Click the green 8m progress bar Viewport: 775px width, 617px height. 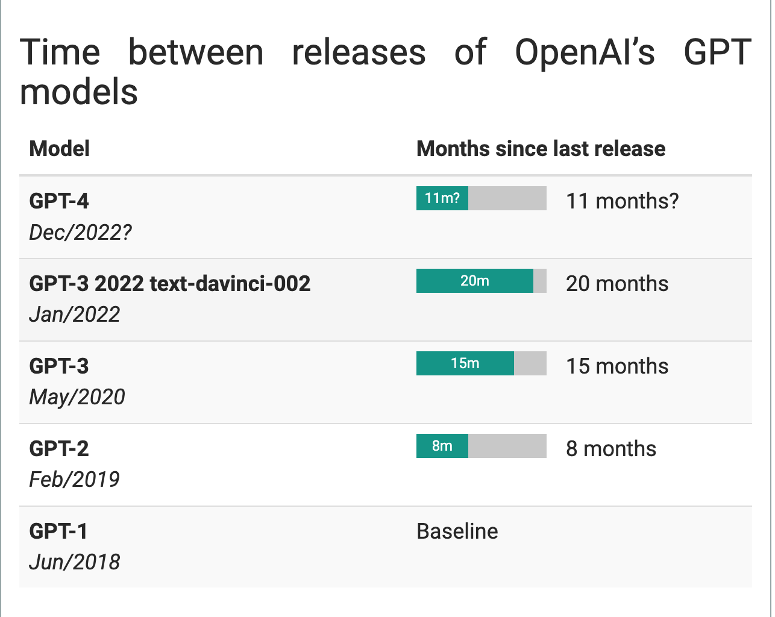442,446
